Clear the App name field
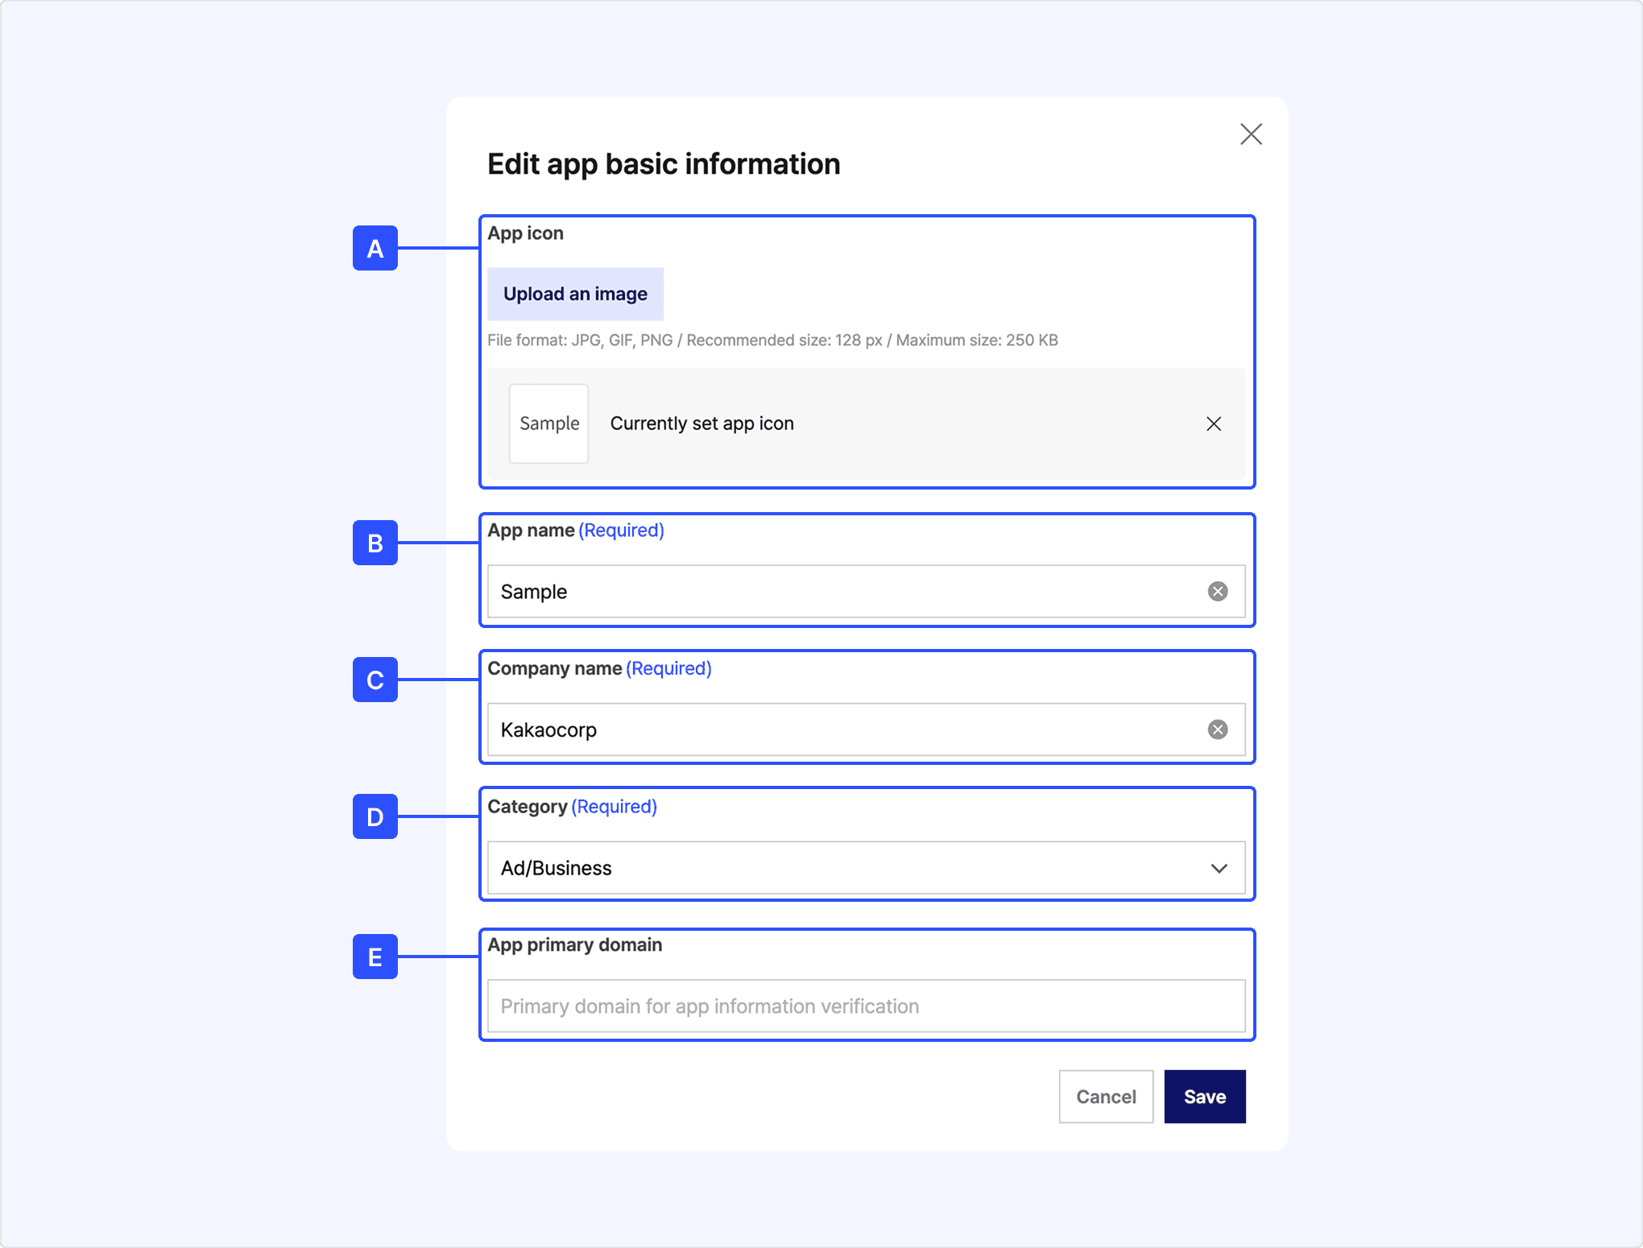1643x1248 pixels. point(1218,592)
